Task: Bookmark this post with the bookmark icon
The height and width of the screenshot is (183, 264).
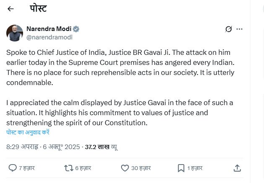Action: tap(181, 168)
